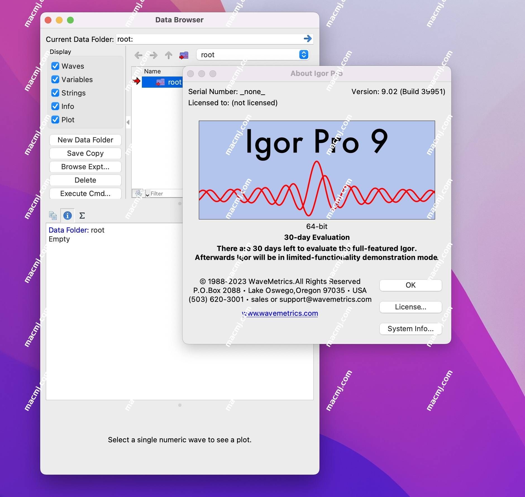Close the Data Browser window
The width and height of the screenshot is (525, 497).
tap(48, 20)
